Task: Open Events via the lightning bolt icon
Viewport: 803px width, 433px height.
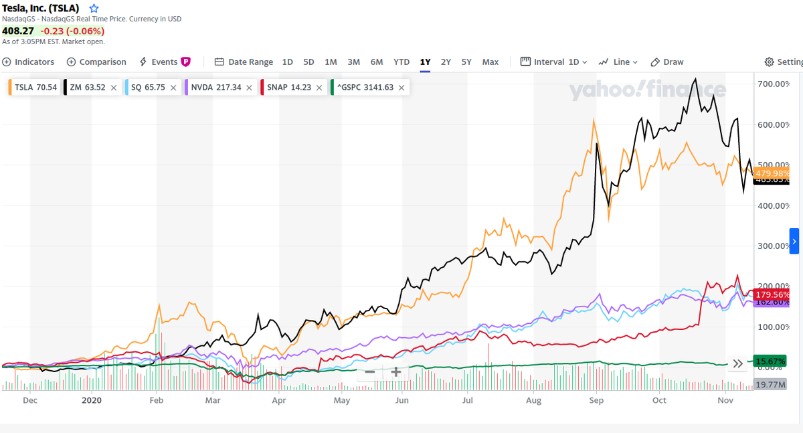Action: (x=143, y=62)
